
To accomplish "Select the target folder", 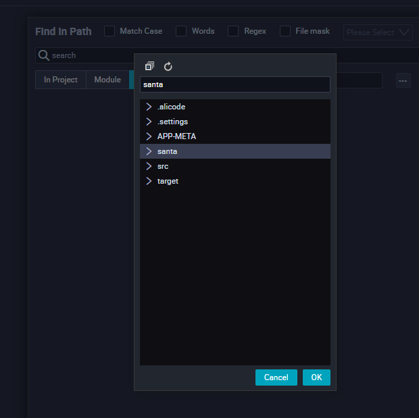I will pyautogui.click(x=168, y=181).
